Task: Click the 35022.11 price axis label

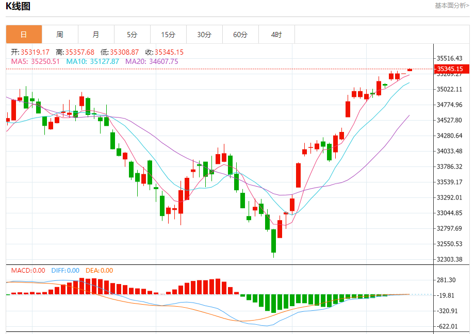Action: point(450,89)
